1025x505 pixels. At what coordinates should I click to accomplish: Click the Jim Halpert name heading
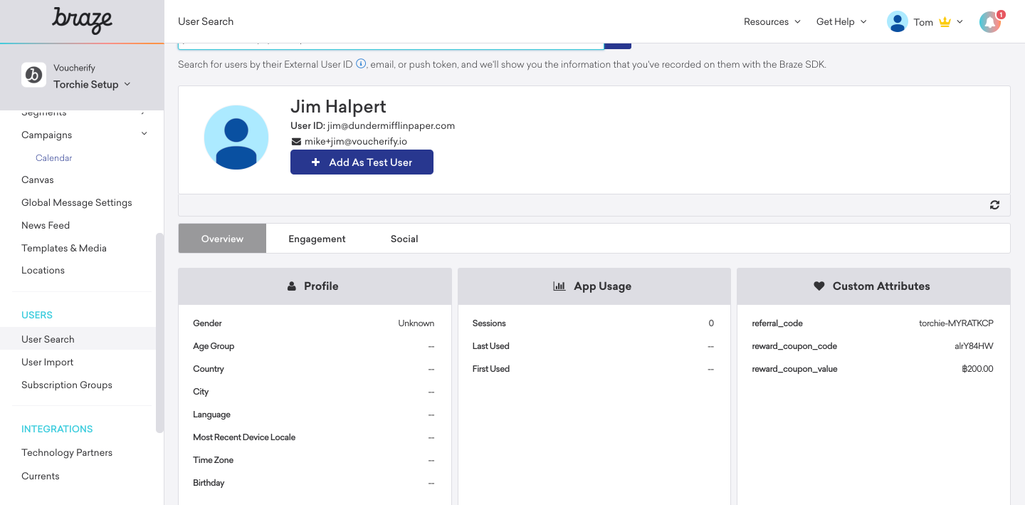(x=338, y=107)
